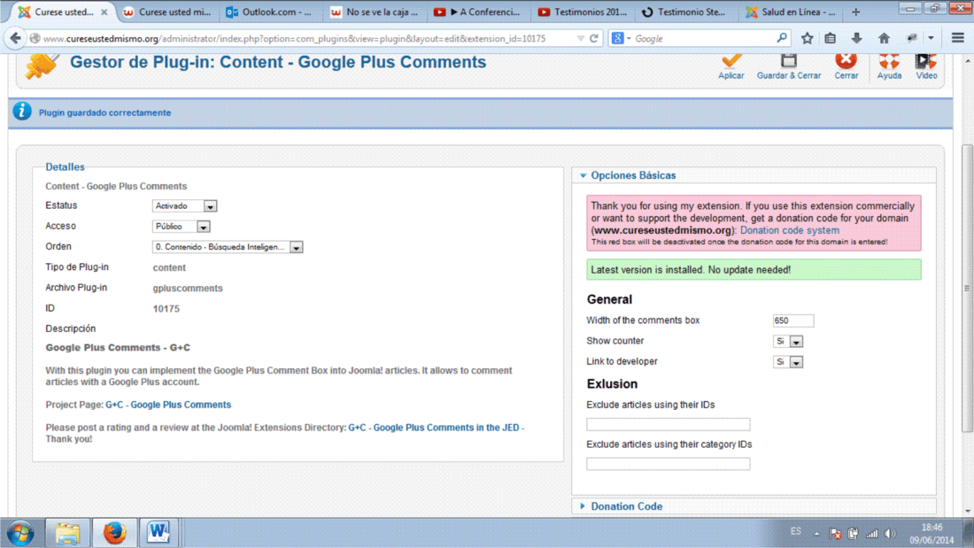
Task: Open the Link to developer dropdown
Action: pos(788,361)
